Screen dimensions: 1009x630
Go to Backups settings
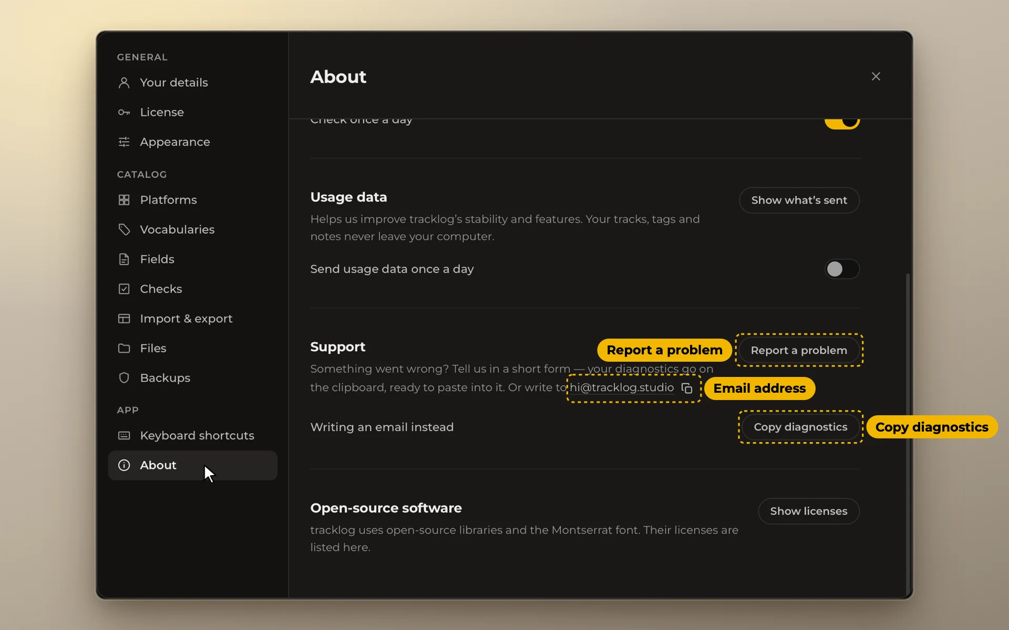[x=192, y=378]
